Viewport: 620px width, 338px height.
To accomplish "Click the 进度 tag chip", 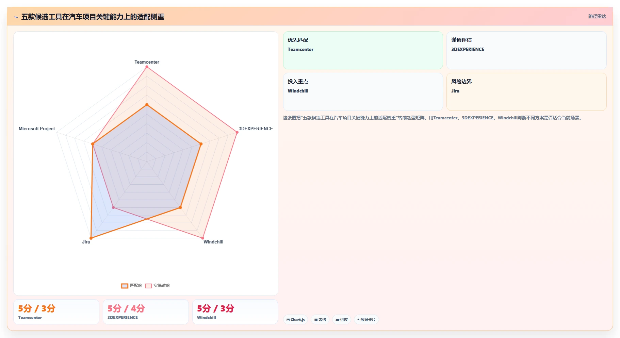I will click(x=342, y=320).
